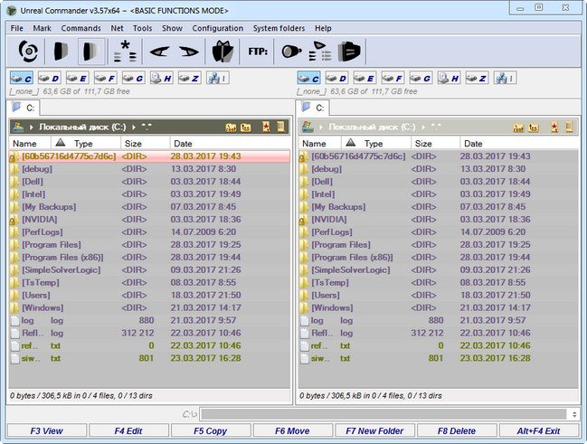Expand left panel arrow before *.* filter

point(134,128)
